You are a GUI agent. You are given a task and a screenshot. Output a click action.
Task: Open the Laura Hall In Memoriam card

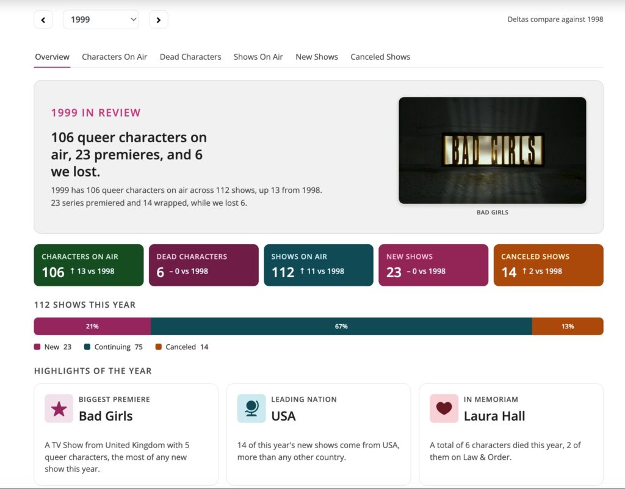click(511, 434)
